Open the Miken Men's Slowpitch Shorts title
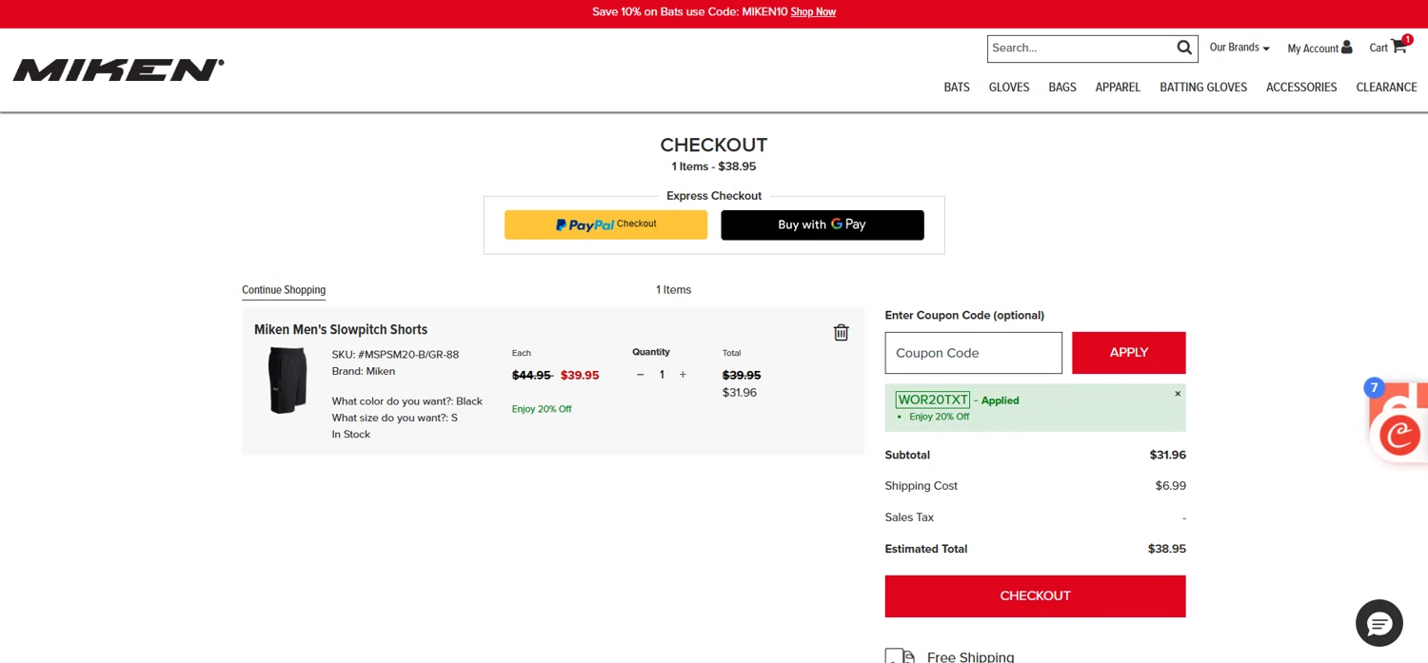Viewport: 1428px width, 663px height. click(341, 330)
